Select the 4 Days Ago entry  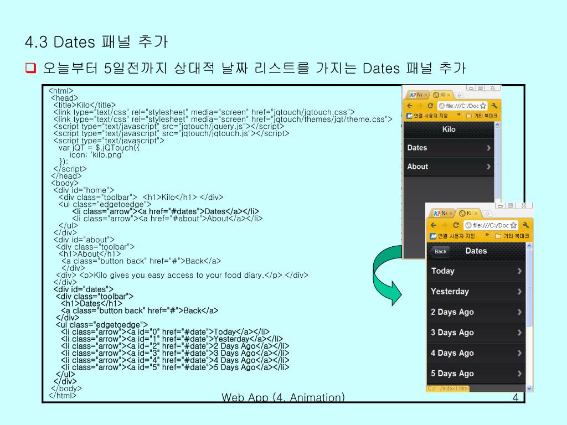click(476, 353)
